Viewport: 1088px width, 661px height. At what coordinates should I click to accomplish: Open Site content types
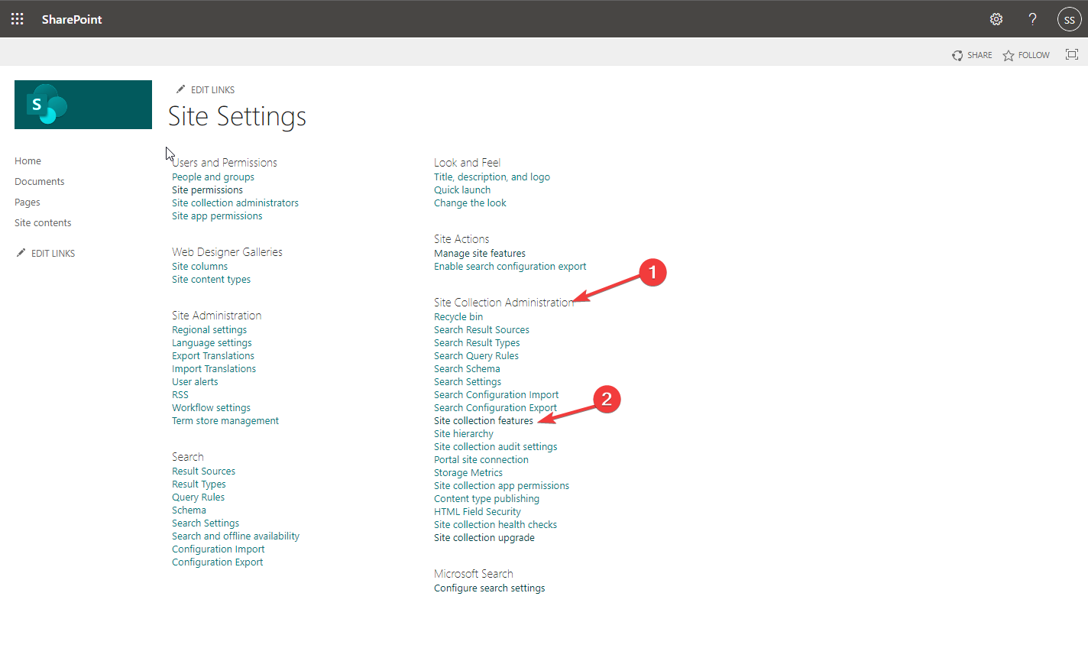click(x=211, y=279)
